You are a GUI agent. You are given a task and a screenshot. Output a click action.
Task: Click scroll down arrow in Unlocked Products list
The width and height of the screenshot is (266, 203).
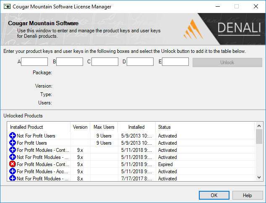coord(259,177)
